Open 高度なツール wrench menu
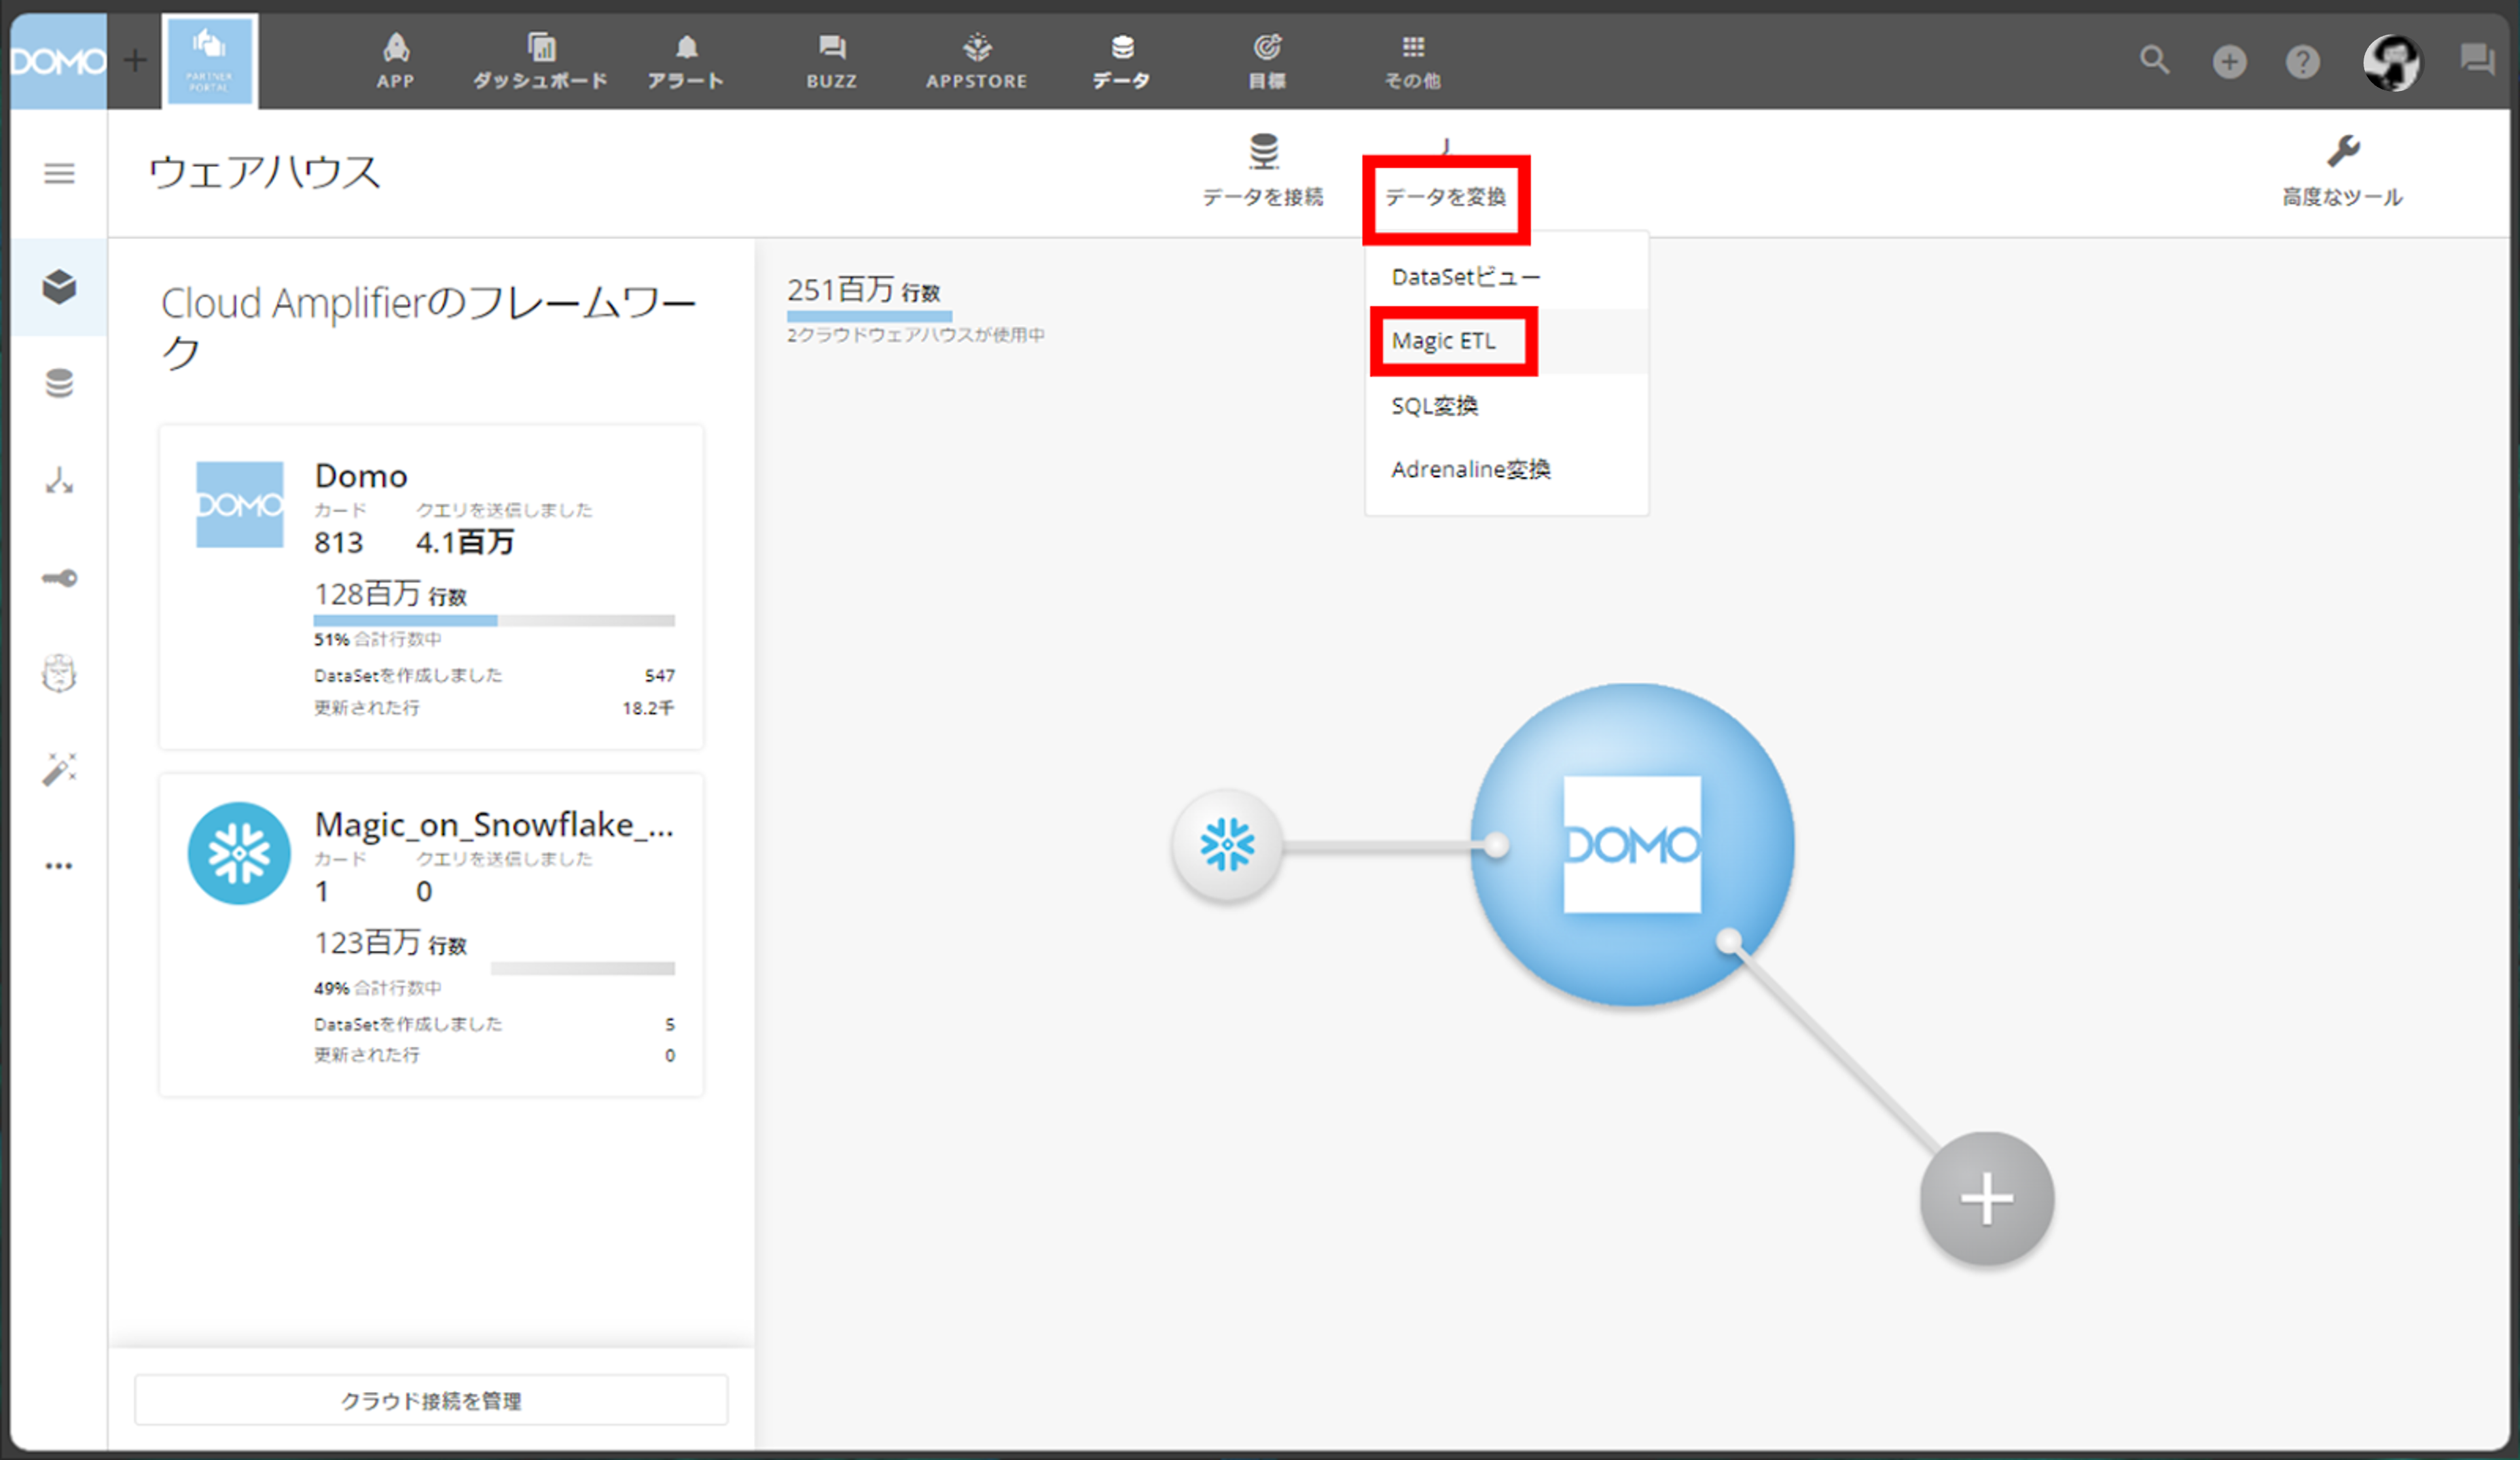Viewport: 2520px width, 1460px height. click(2342, 171)
